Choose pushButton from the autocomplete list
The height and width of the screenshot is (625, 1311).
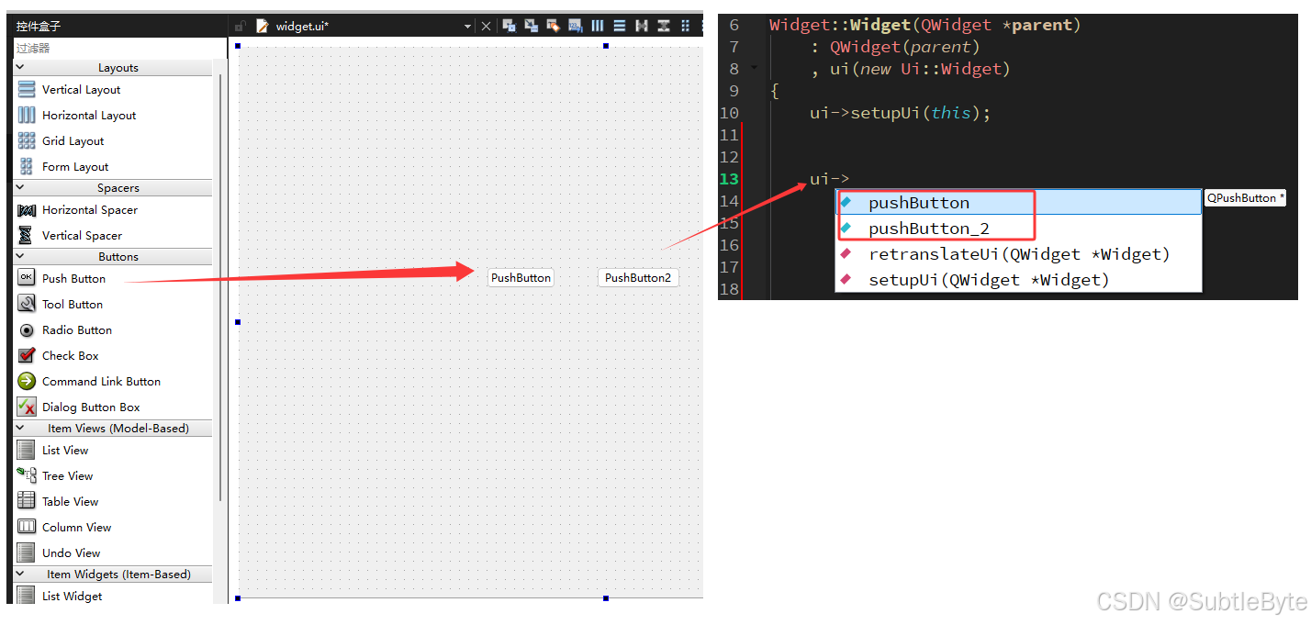(x=1018, y=203)
